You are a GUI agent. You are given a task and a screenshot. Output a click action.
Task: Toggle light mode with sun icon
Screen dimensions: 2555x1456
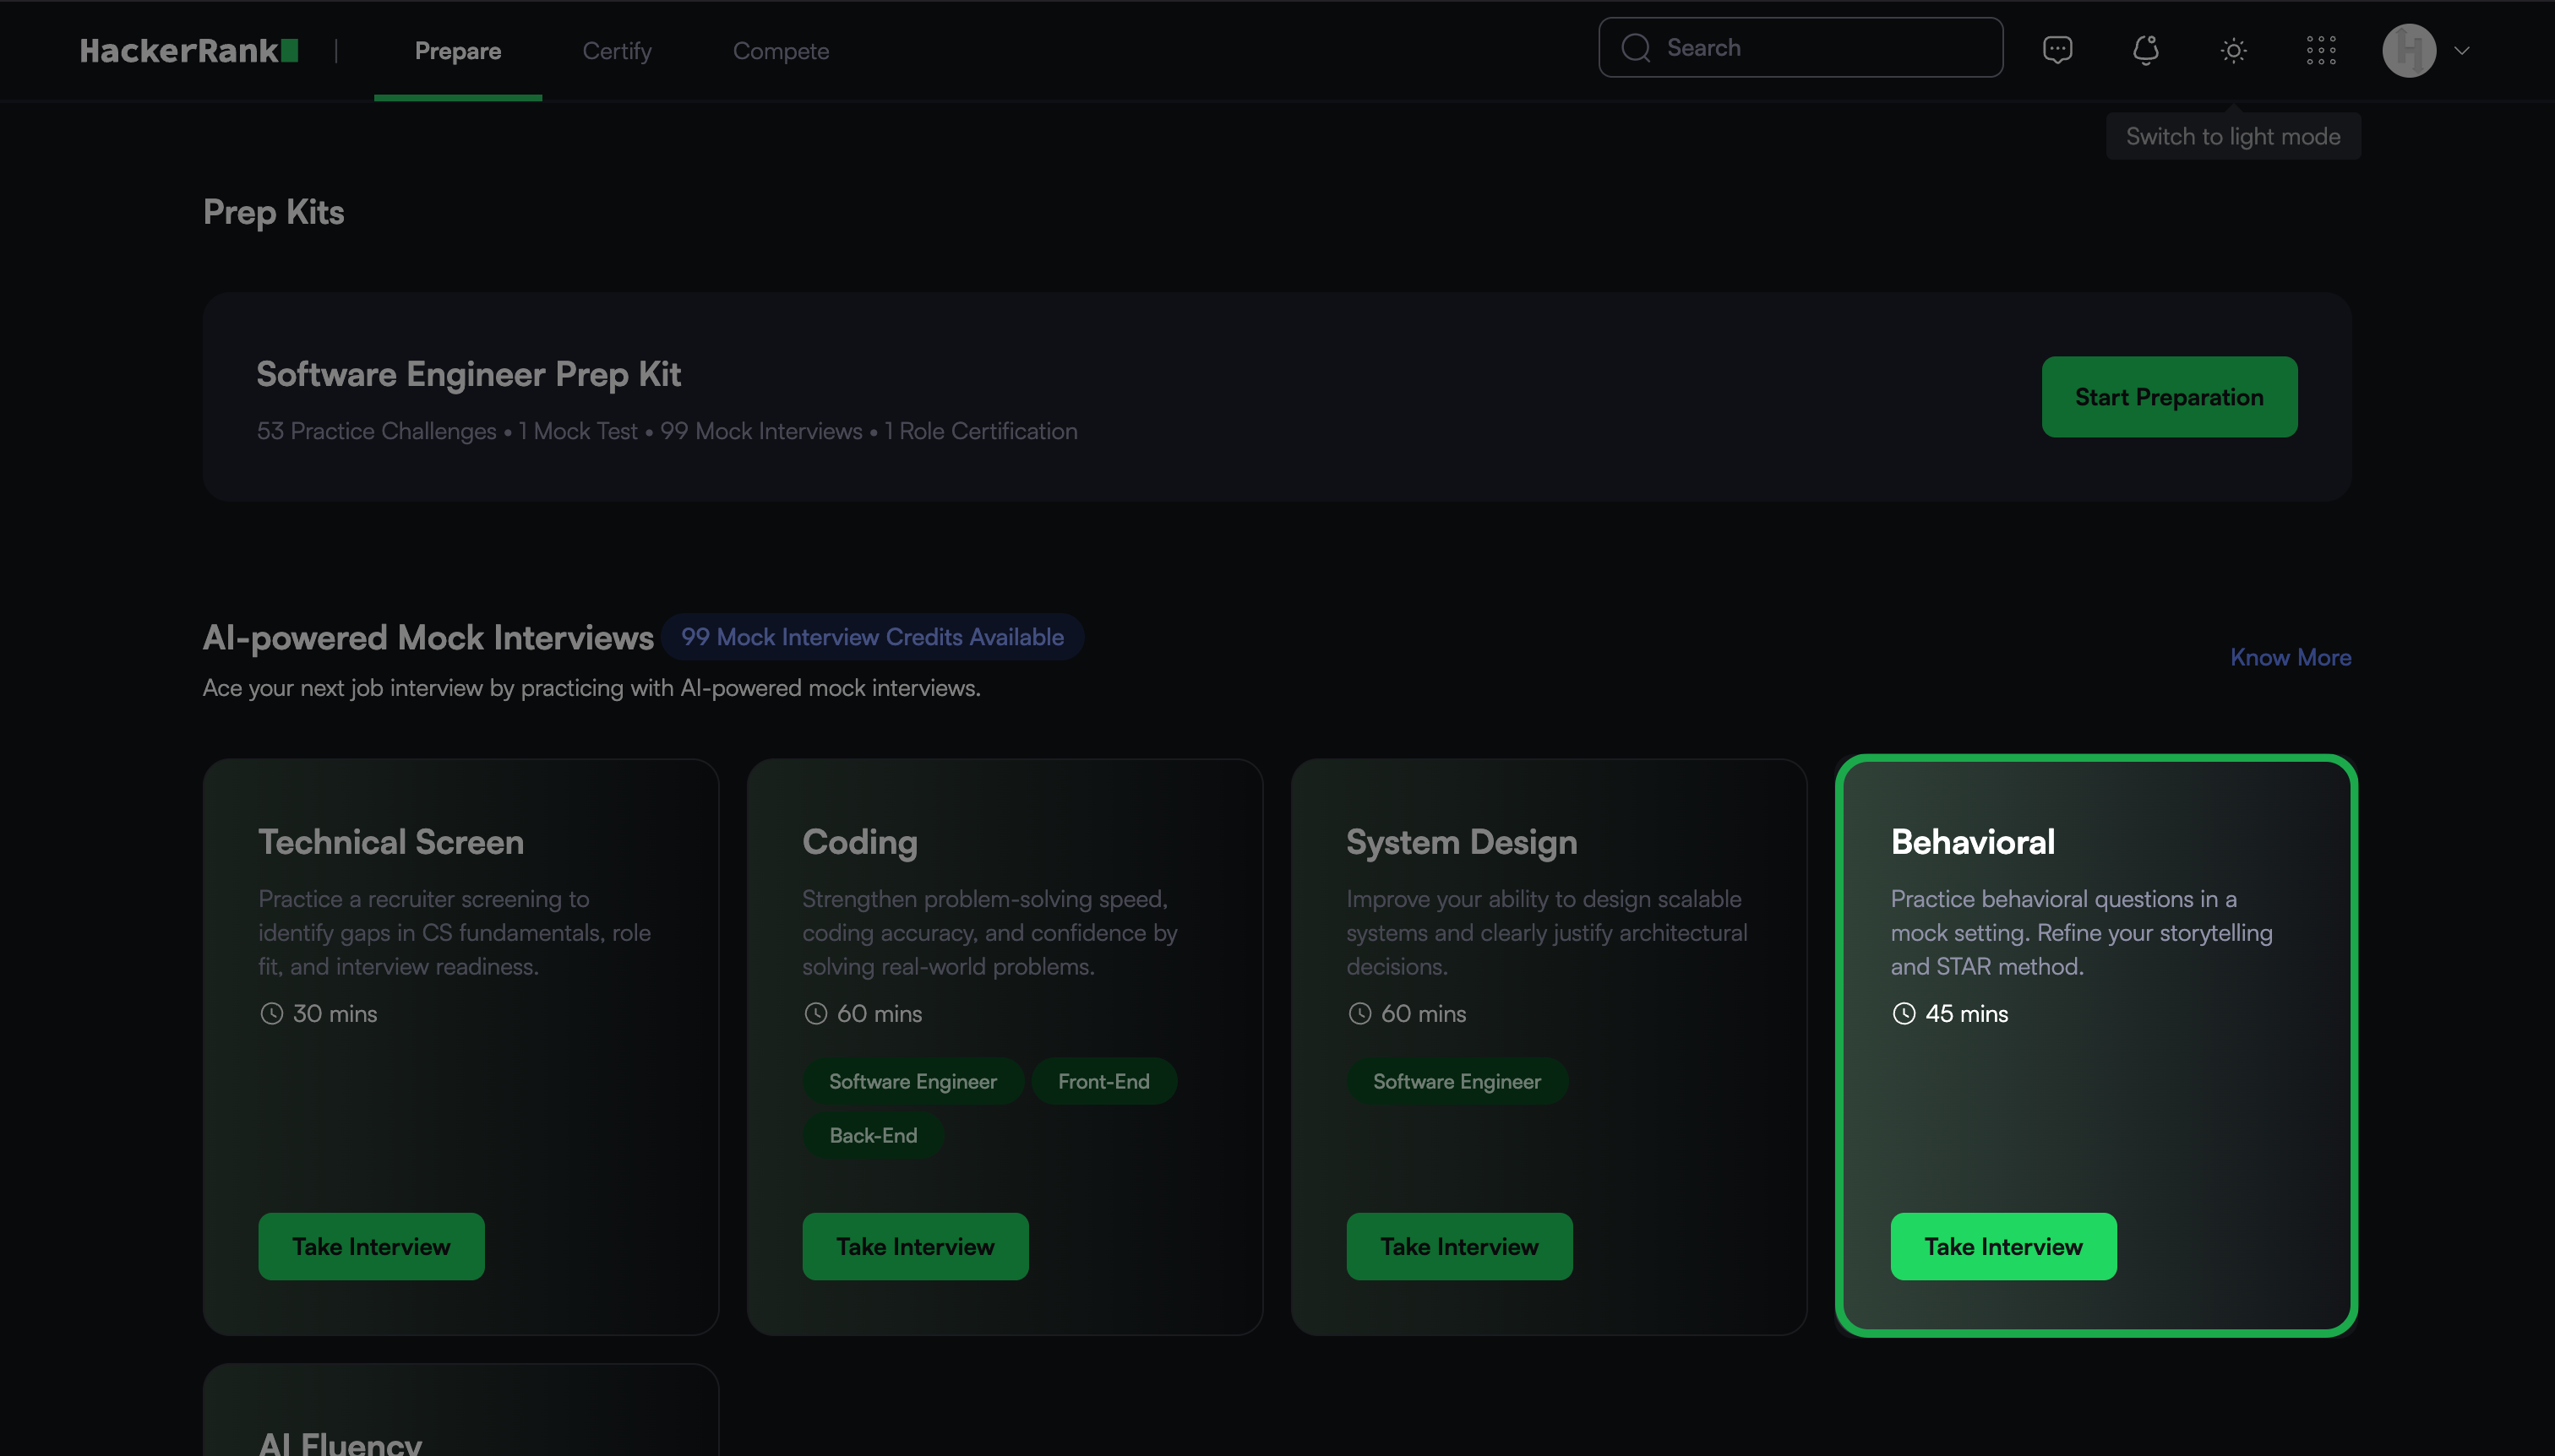2233,50
